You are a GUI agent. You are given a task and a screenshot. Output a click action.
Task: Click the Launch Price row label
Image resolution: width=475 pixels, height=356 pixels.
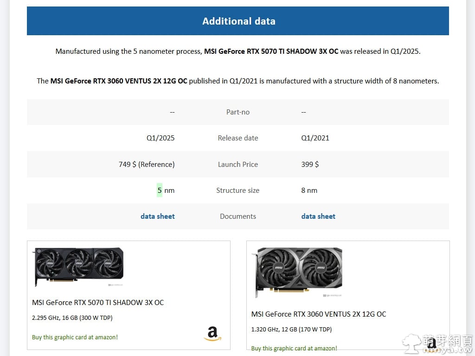coord(238,165)
